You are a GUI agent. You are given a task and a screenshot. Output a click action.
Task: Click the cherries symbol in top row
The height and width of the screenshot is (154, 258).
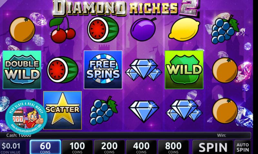pos(63,30)
